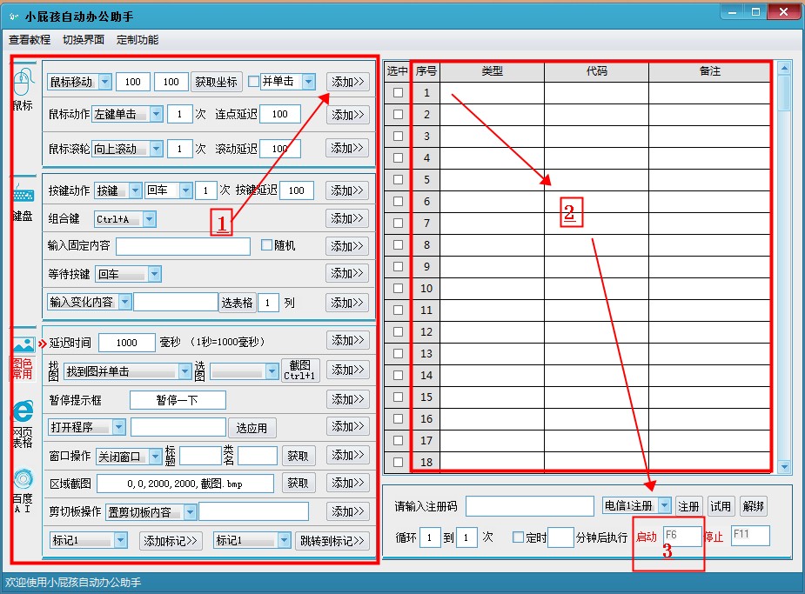Expand the 鼠标移动 dropdown
Viewport: 805px width, 594px height.
(104, 82)
